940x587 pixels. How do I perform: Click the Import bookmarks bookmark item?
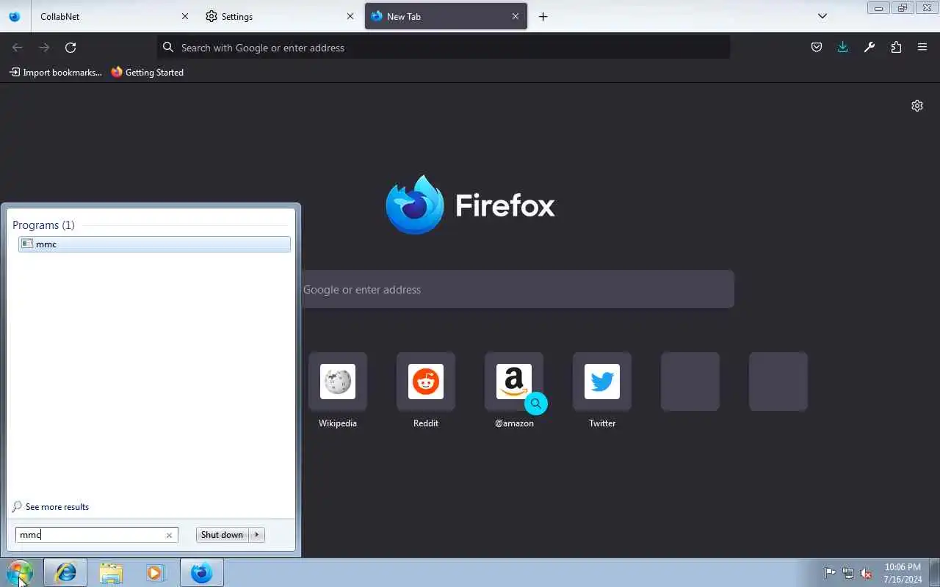coord(56,73)
